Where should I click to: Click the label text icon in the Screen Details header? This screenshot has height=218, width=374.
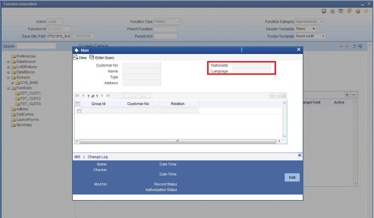tap(347, 46)
